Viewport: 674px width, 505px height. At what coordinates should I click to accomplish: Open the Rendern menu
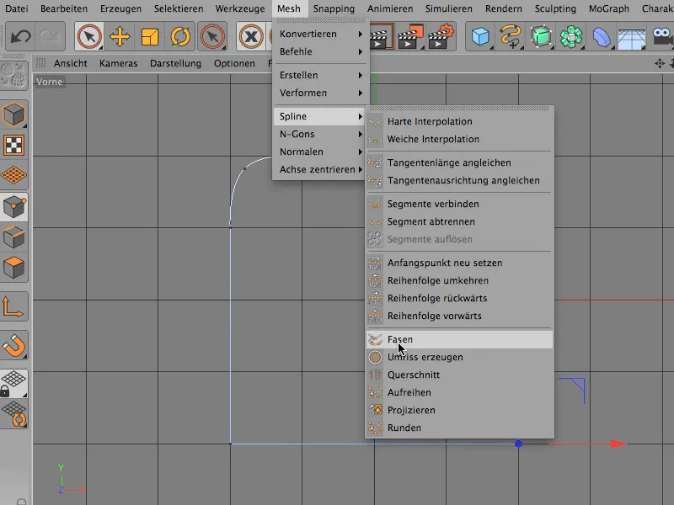pyautogui.click(x=503, y=8)
